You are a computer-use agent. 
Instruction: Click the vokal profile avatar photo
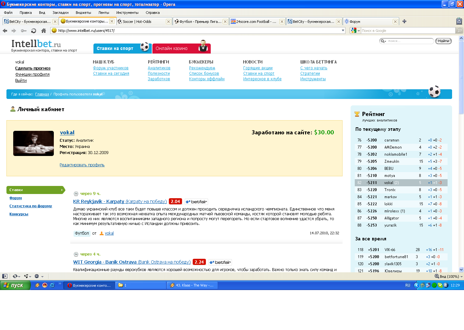click(34, 143)
